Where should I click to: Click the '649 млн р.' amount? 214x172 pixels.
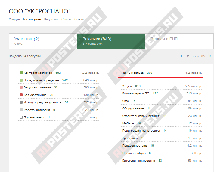pos(91,80)
